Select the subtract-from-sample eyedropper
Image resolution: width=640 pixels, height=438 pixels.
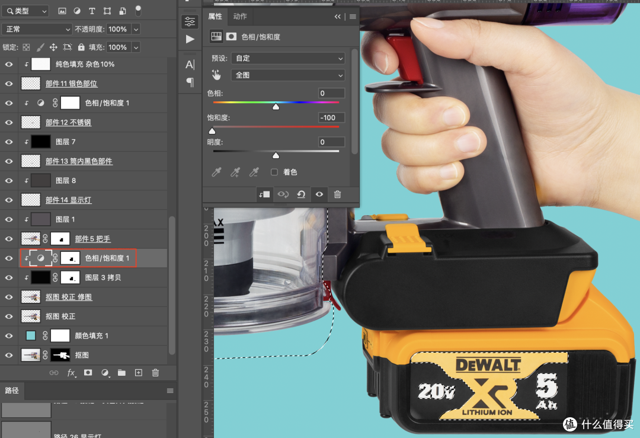[x=254, y=172]
